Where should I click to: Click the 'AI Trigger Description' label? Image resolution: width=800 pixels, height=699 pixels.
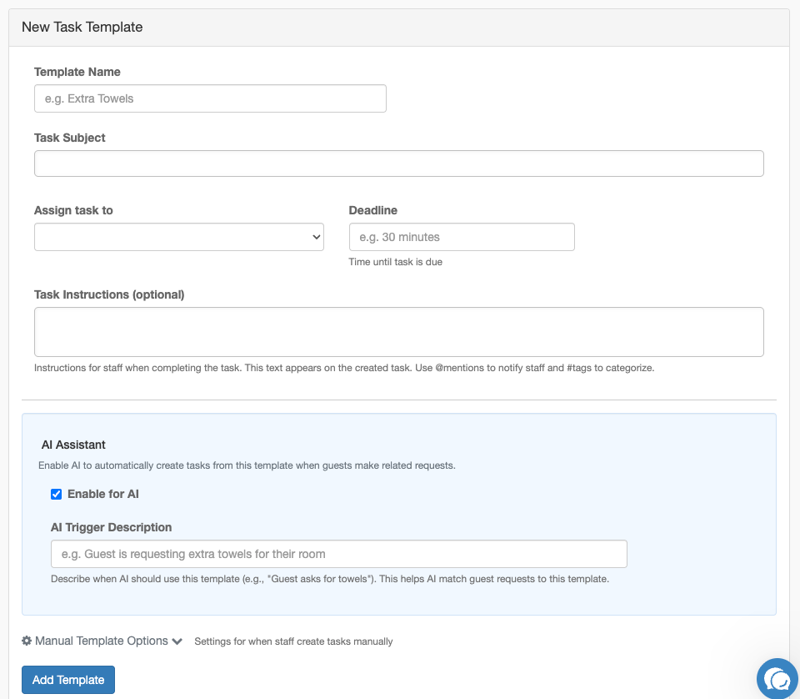click(x=111, y=527)
